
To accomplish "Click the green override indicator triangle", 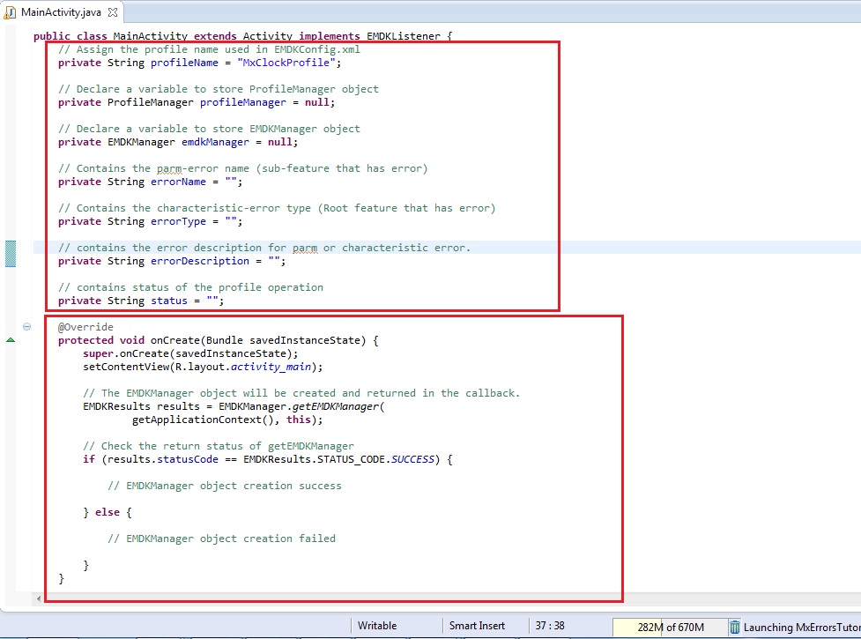I will [x=11, y=340].
